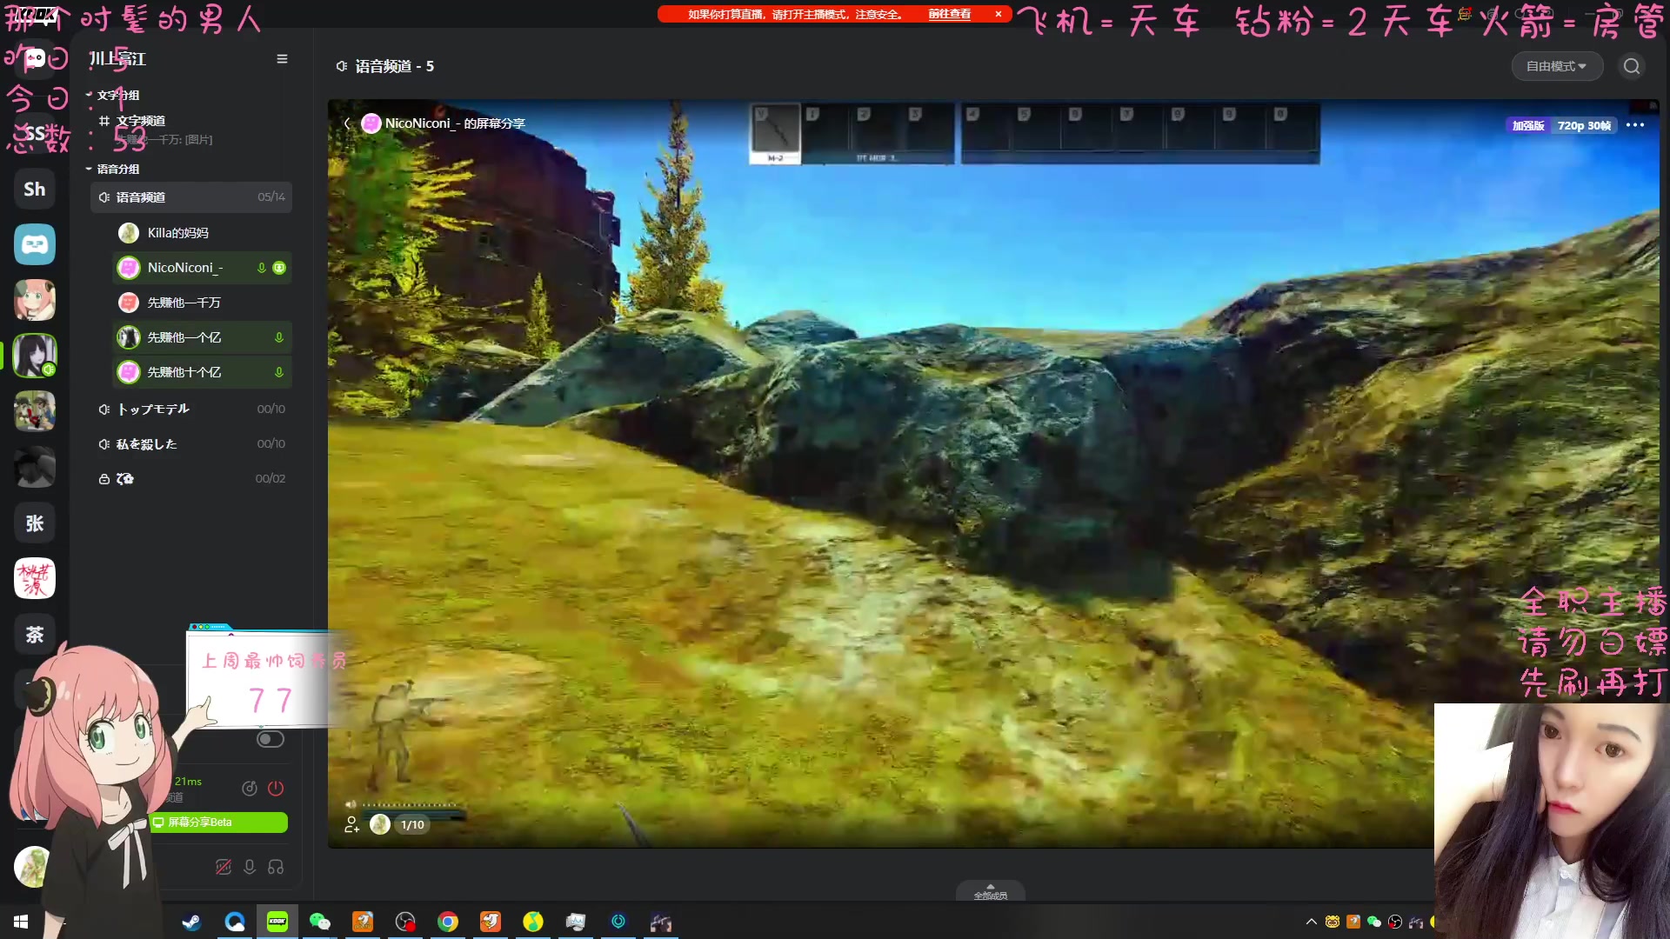Open the music note audio-sharing icon
Image resolution: width=1670 pixels, height=939 pixels.
click(x=250, y=789)
